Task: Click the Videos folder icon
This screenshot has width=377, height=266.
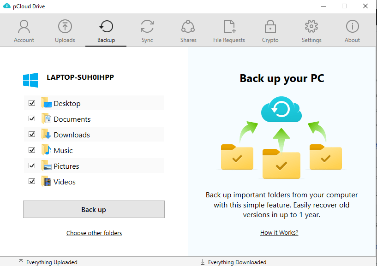Action: [47, 181]
